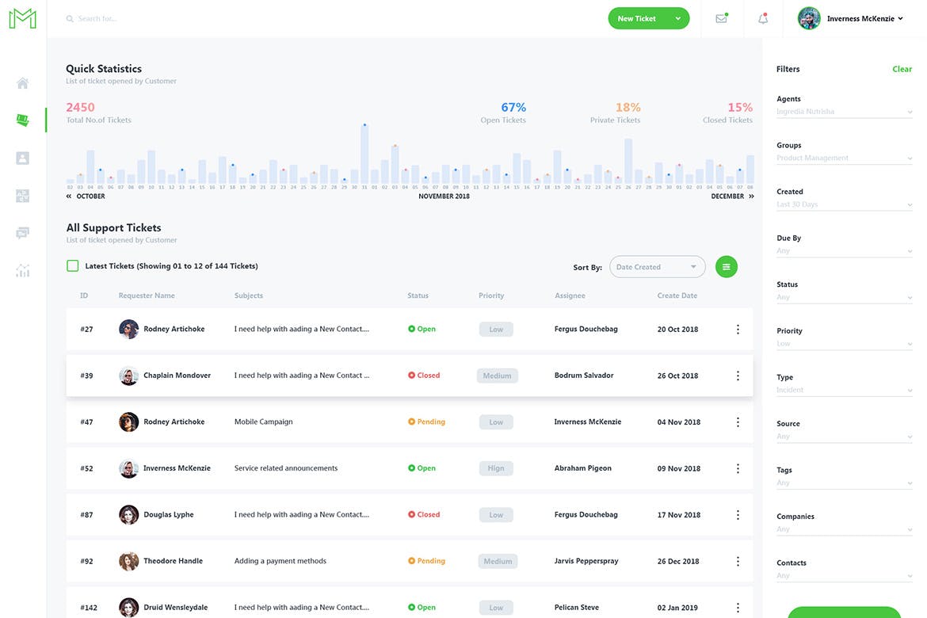Select the green Tickets sidebar icon

click(x=22, y=120)
